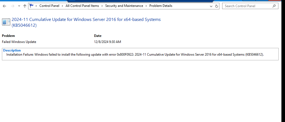This screenshot has height=122, width=285.
Task: Expand the chevron after All Control Panel Items
Action: pyautogui.click(x=102, y=6)
